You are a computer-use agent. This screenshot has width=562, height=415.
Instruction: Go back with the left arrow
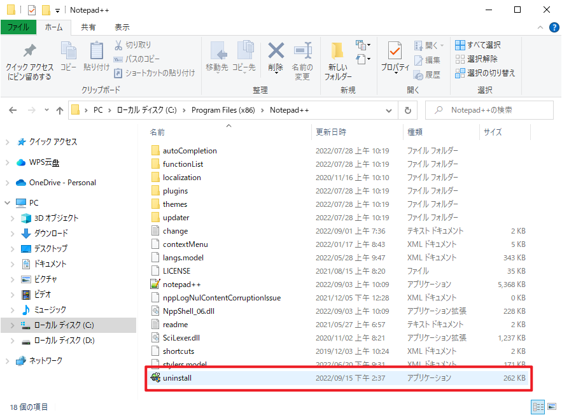click(13, 110)
